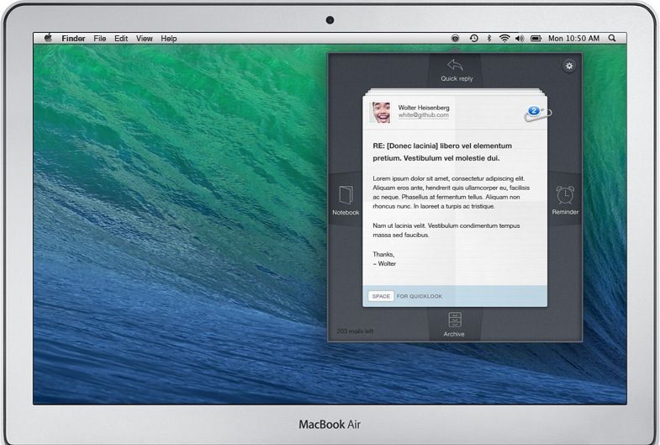Click Wolter Heisenberg's avatar photo

tap(380, 112)
